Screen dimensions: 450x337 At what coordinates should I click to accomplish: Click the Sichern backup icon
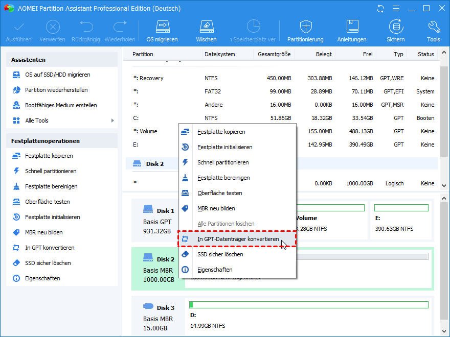pyautogui.click(x=395, y=31)
